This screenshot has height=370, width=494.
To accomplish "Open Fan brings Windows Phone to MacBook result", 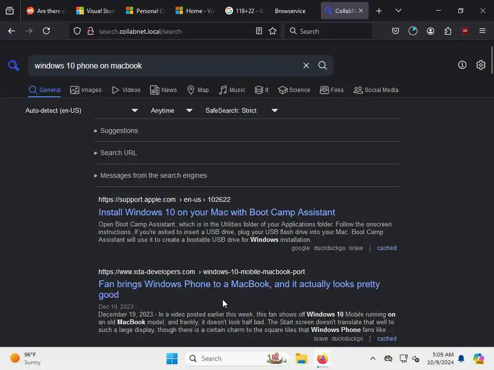I will point(239,289).
